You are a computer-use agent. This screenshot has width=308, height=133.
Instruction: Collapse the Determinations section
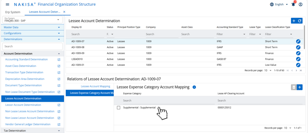[x=32, y=39]
